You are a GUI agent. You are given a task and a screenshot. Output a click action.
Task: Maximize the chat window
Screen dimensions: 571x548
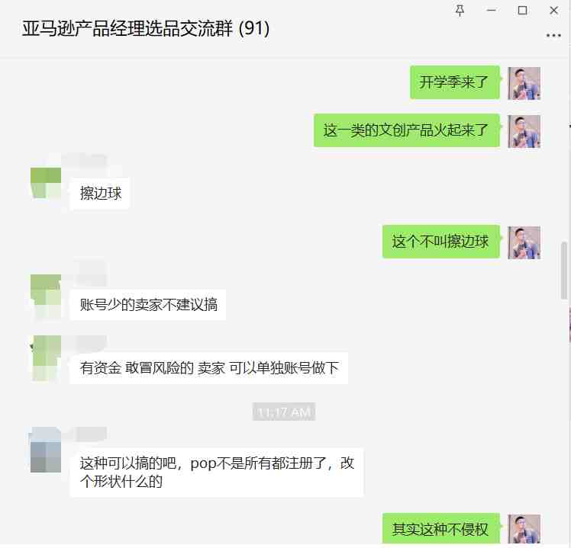523,11
